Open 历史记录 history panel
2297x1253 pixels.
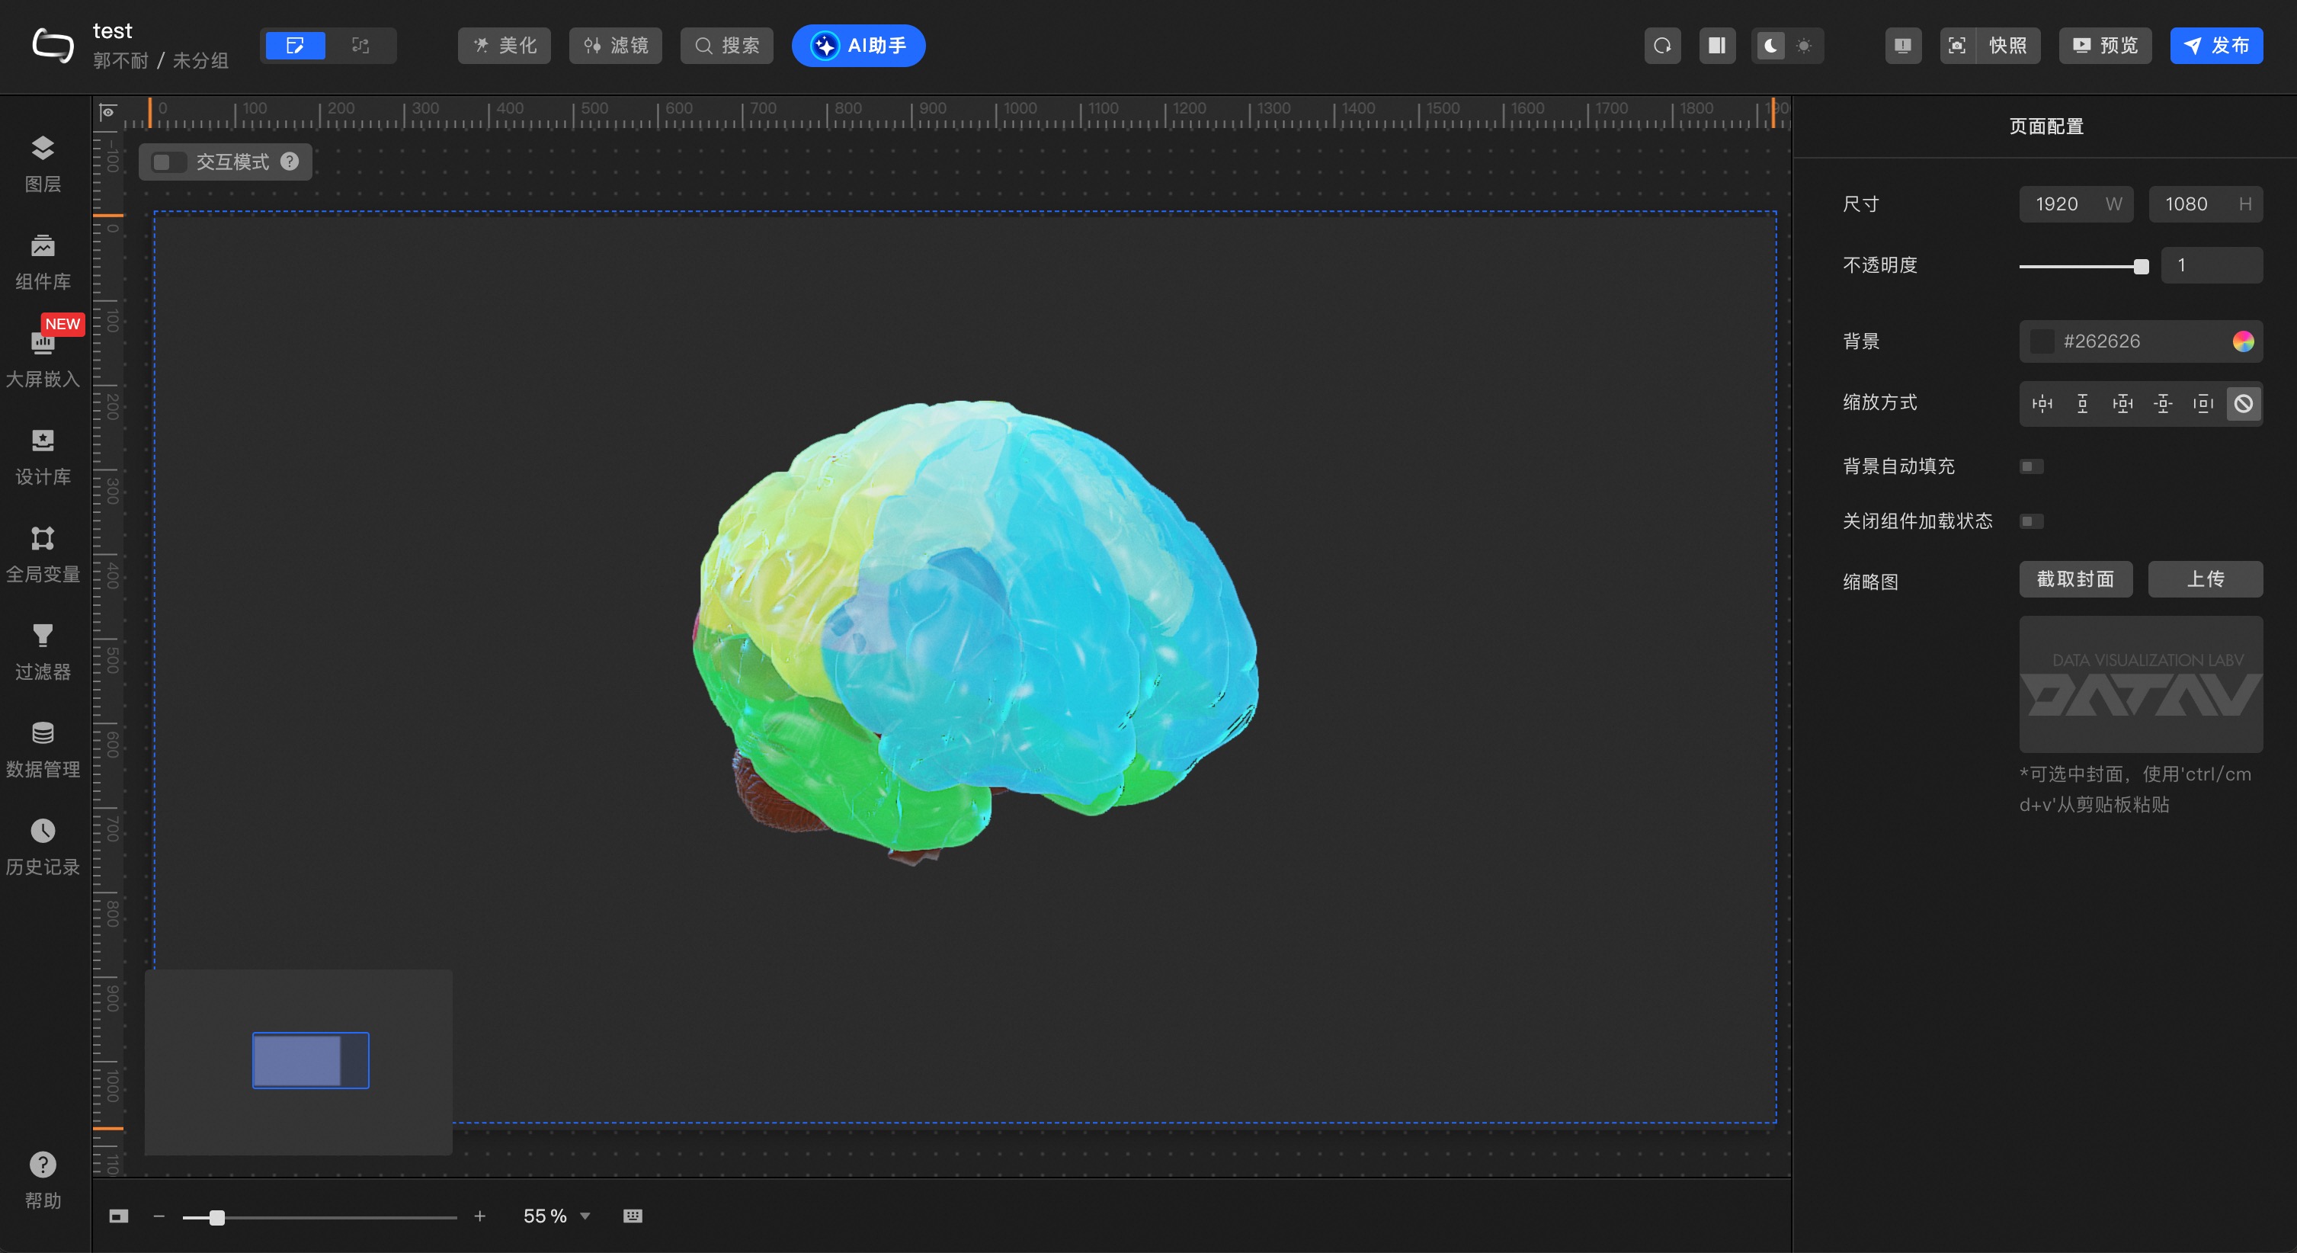click(42, 846)
